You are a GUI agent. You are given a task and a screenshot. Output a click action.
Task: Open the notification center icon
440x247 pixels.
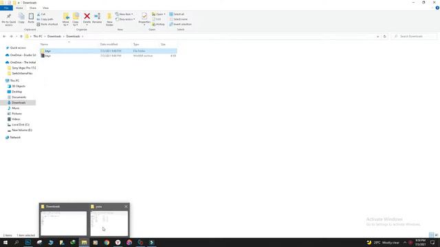[x=432, y=242]
